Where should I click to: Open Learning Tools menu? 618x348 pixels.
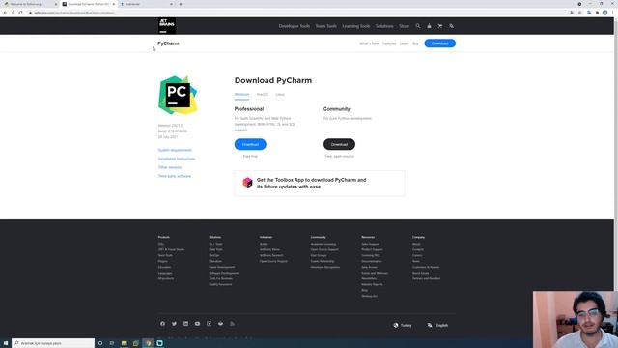point(356,26)
